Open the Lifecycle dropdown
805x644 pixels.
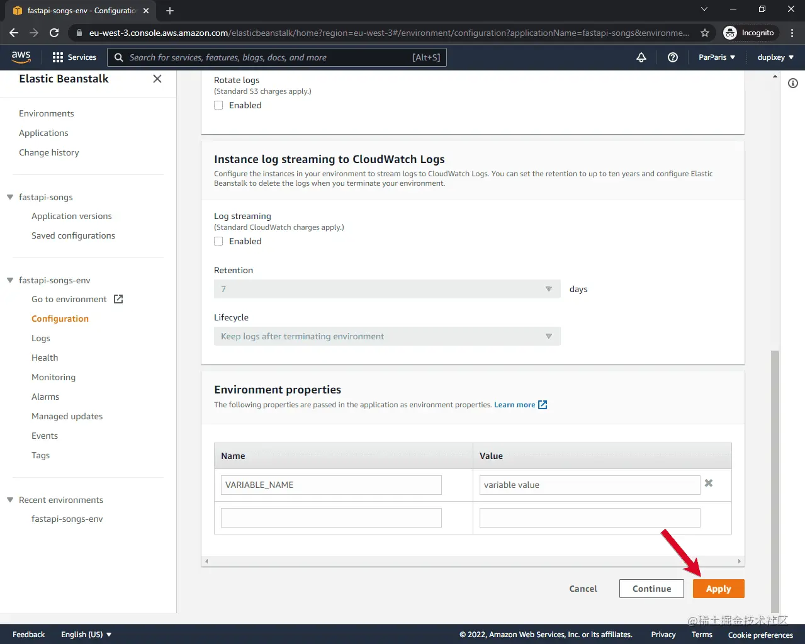click(x=547, y=336)
